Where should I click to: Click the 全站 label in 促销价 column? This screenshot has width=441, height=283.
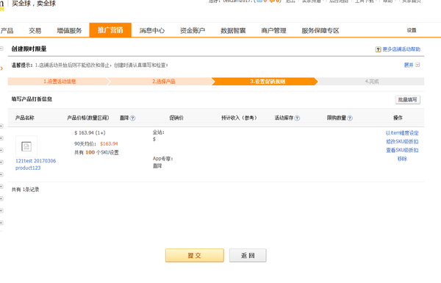159,132
